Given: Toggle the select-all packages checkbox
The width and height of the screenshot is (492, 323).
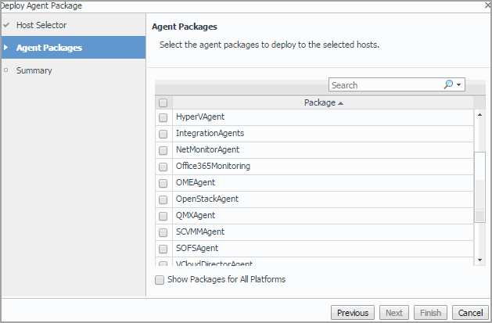Looking at the screenshot, I should pyautogui.click(x=163, y=102).
